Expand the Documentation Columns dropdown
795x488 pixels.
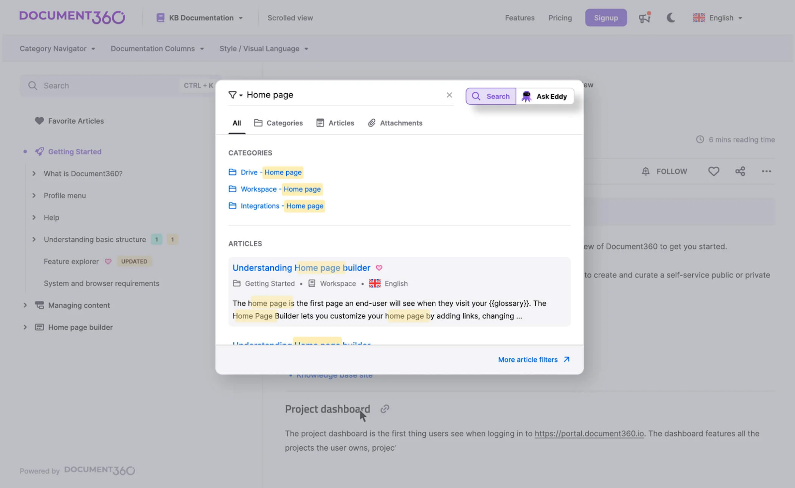158,49
